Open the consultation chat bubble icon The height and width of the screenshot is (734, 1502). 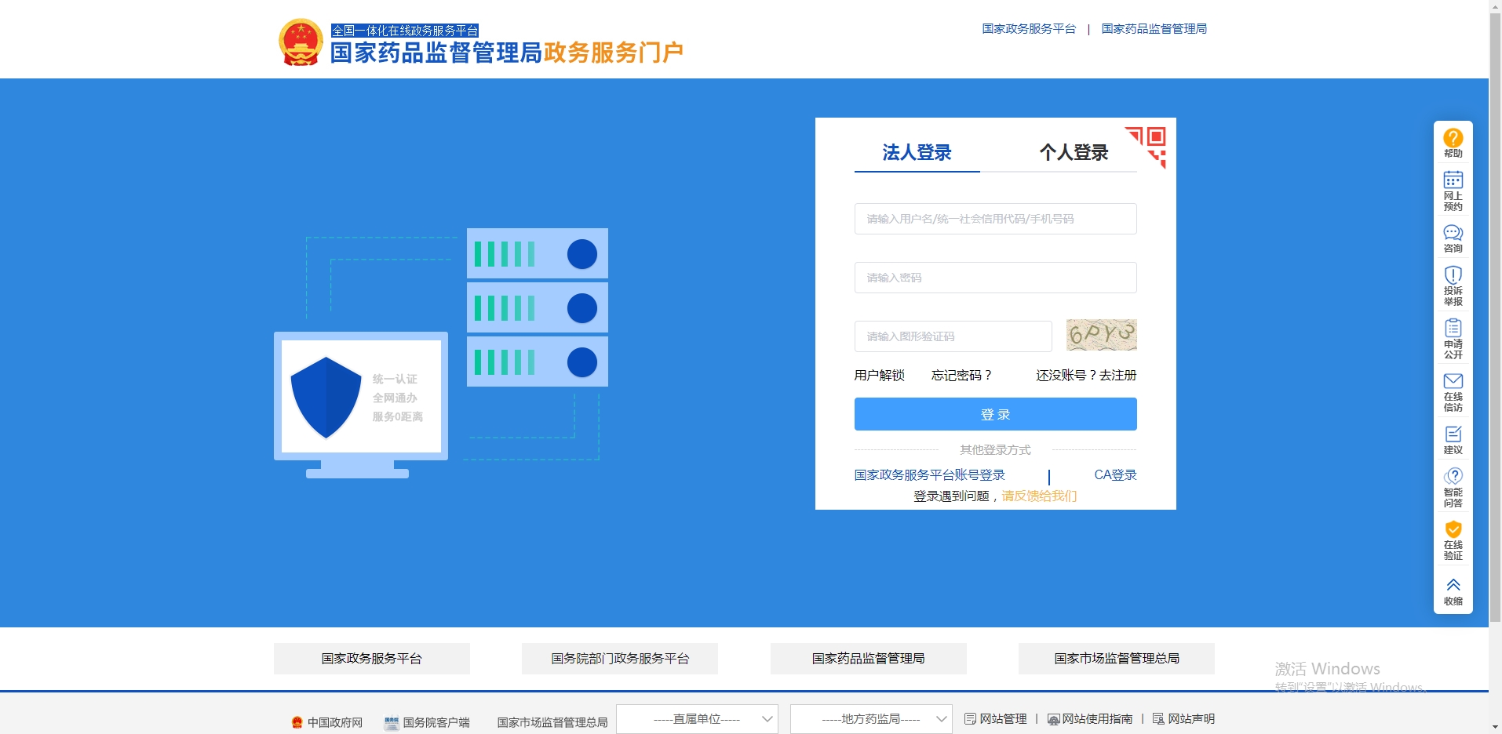coord(1453,233)
